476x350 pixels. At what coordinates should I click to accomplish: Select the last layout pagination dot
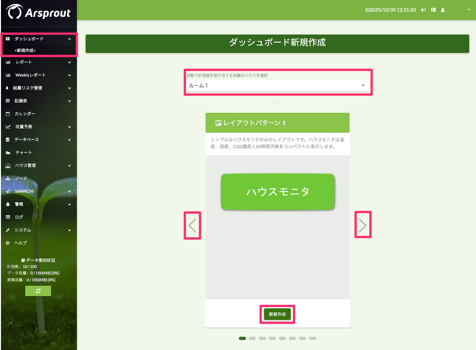pyautogui.click(x=312, y=338)
